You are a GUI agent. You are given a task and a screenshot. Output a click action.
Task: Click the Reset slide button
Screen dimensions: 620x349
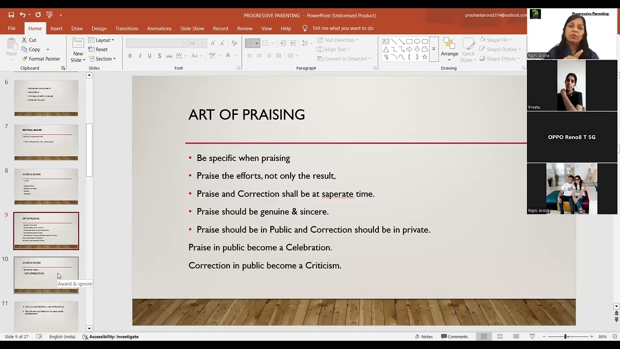click(99, 49)
